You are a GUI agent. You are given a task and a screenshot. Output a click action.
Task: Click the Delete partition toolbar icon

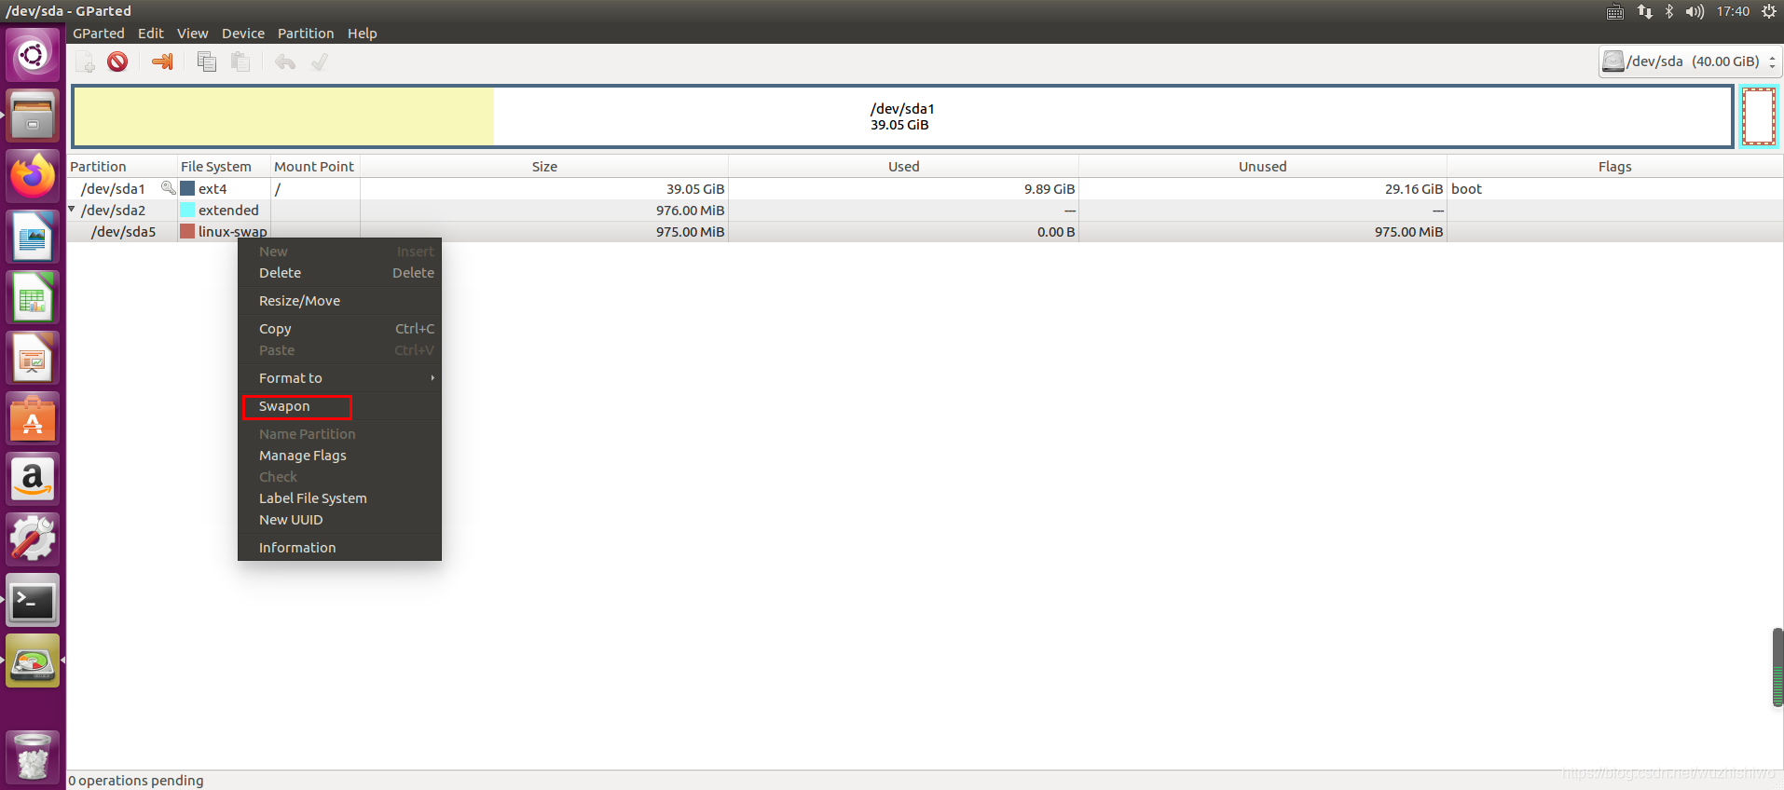click(x=117, y=61)
